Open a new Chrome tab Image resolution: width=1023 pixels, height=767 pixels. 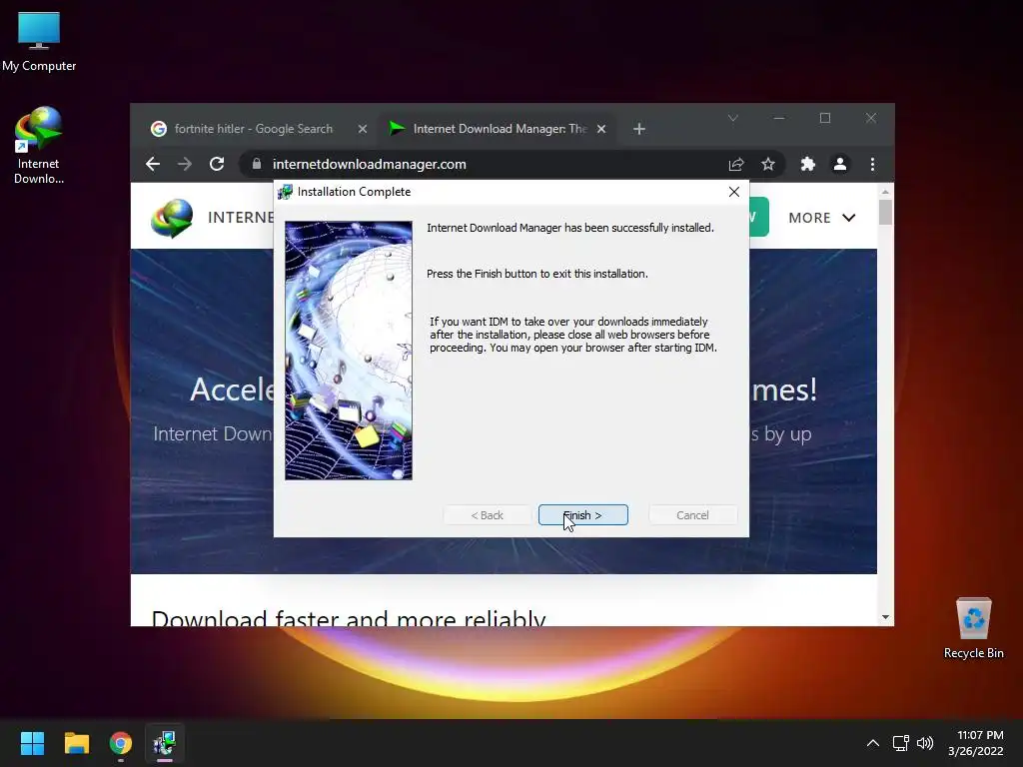point(639,129)
